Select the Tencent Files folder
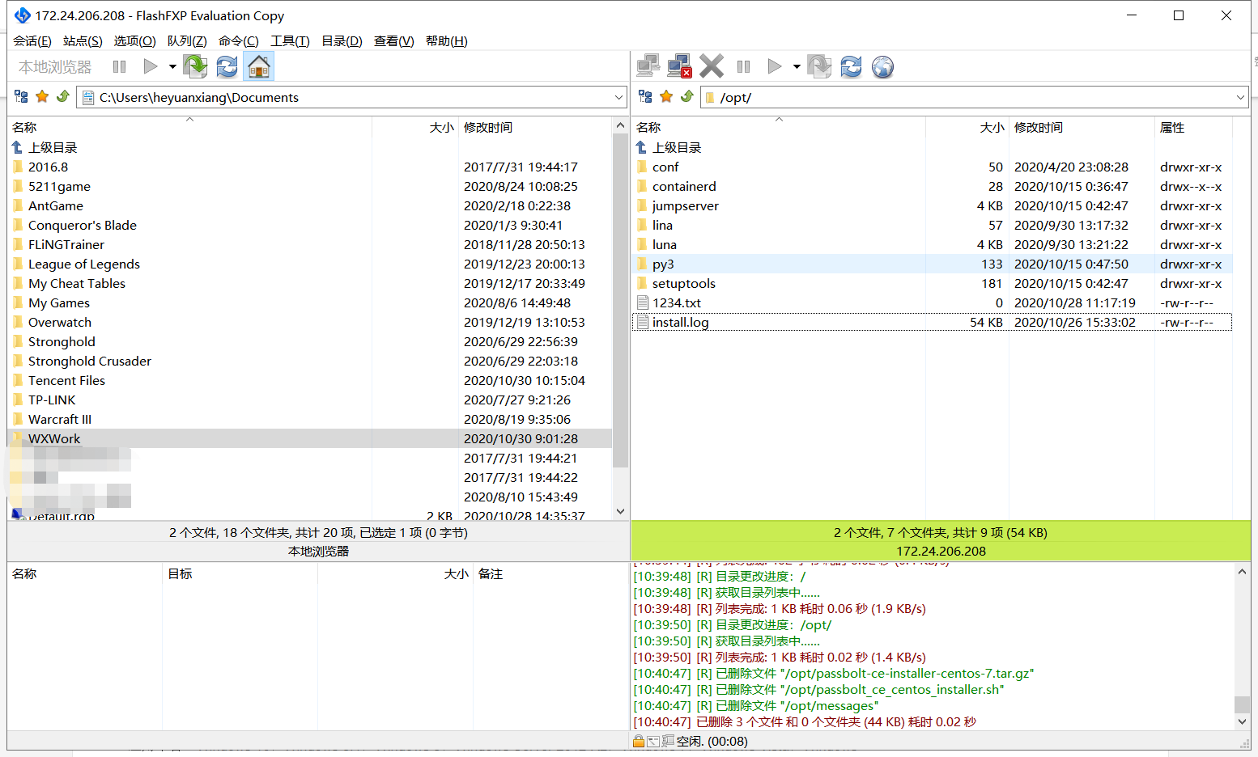The image size is (1258, 757). tap(309, 380)
